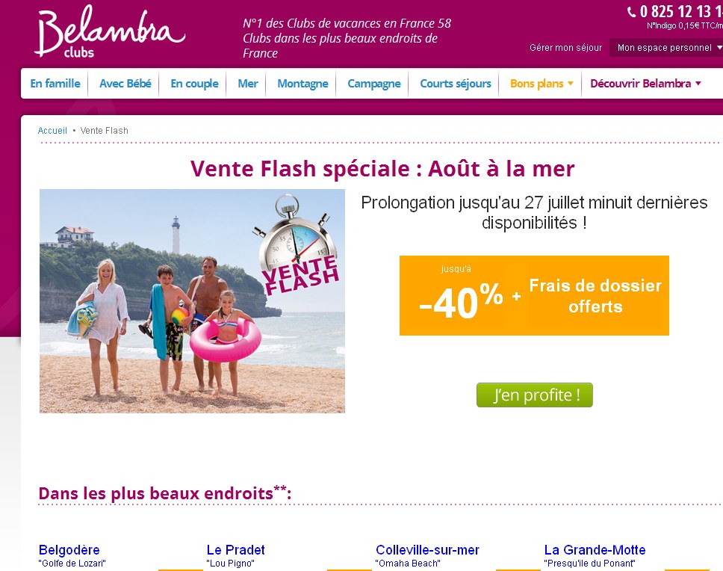This screenshot has width=723, height=571.
Task: Click the Vente Flash stopwatch graphic
Action: pyautogui.click(x=296, y=244)
